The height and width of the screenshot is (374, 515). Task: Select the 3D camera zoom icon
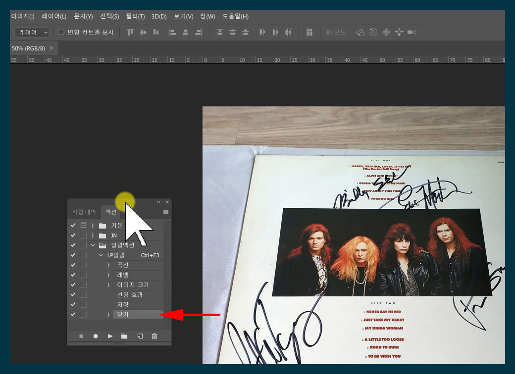pos(412,32)
